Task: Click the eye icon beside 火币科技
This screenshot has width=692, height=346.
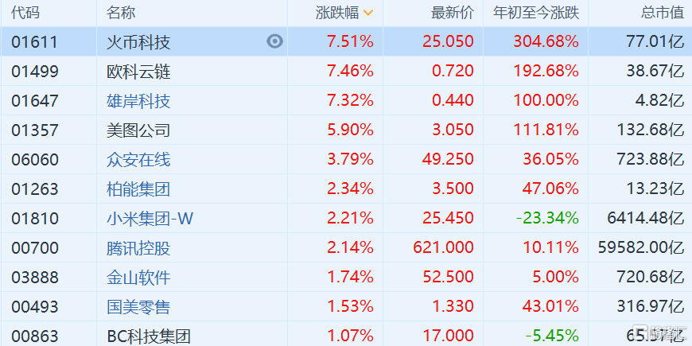Action: 274,41
